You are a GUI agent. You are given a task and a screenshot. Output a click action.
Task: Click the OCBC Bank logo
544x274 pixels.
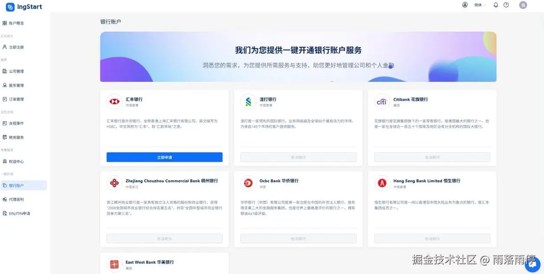click(x=248, y=183)
